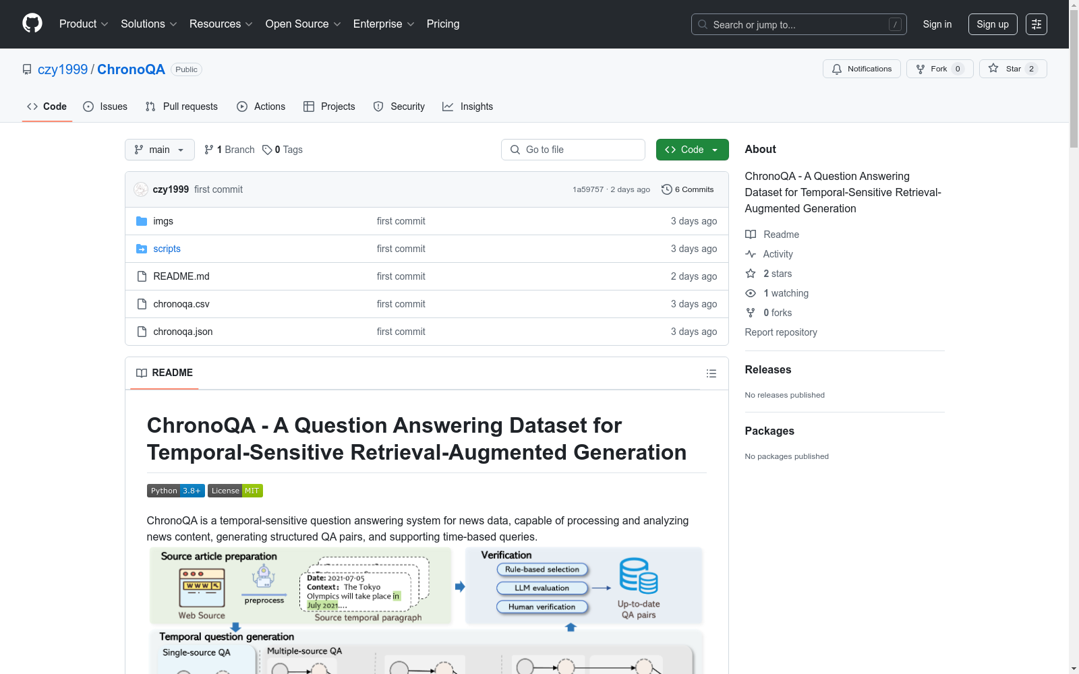Expand the Enterprise menu
Image resolution: width=1079 pixels, height=674 pixels.
(x=384, y=24)
